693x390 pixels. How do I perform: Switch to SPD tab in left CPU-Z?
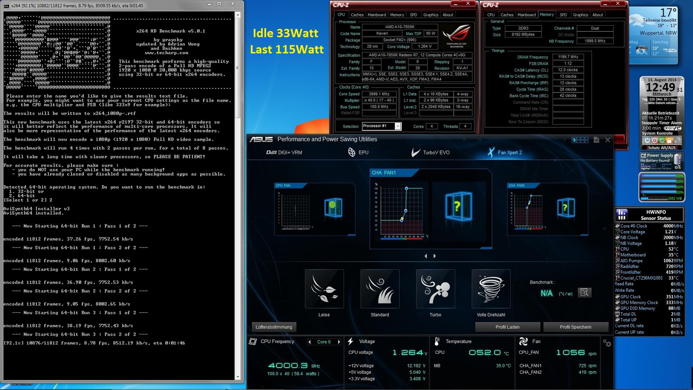click(x=413, y=15)
